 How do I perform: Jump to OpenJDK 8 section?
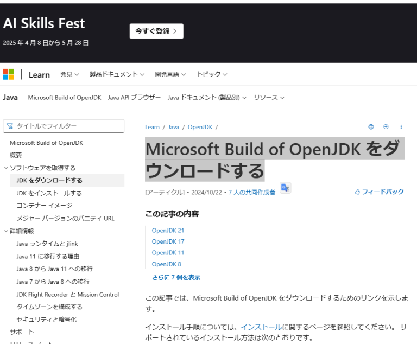coord(167,264)
